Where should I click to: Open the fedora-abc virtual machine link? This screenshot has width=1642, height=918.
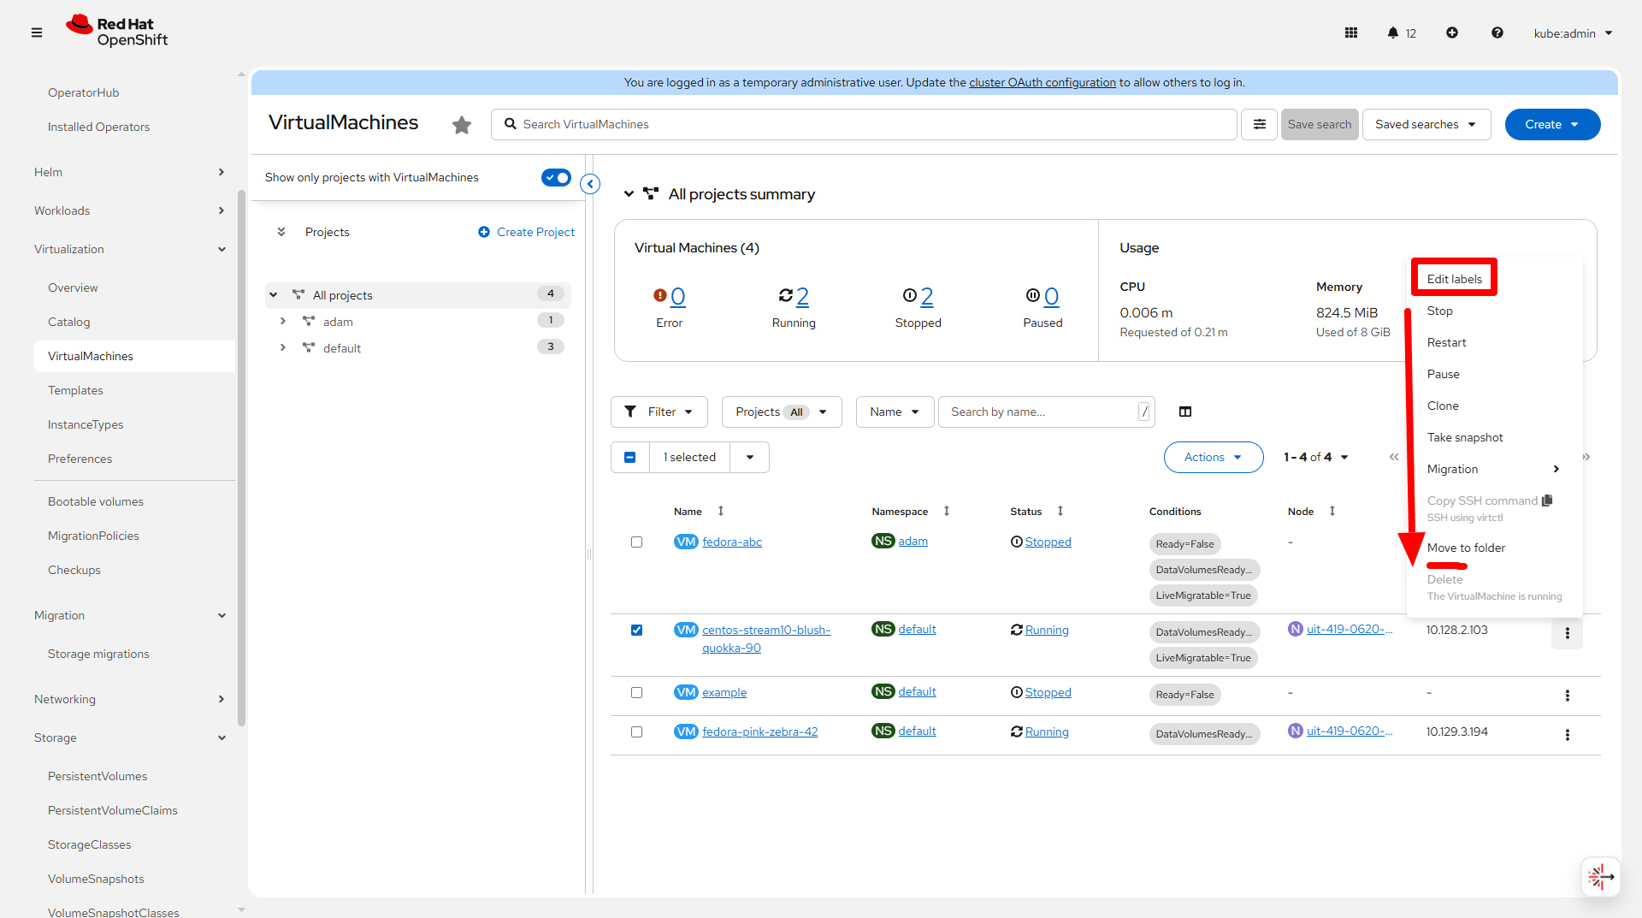[731, 542]
